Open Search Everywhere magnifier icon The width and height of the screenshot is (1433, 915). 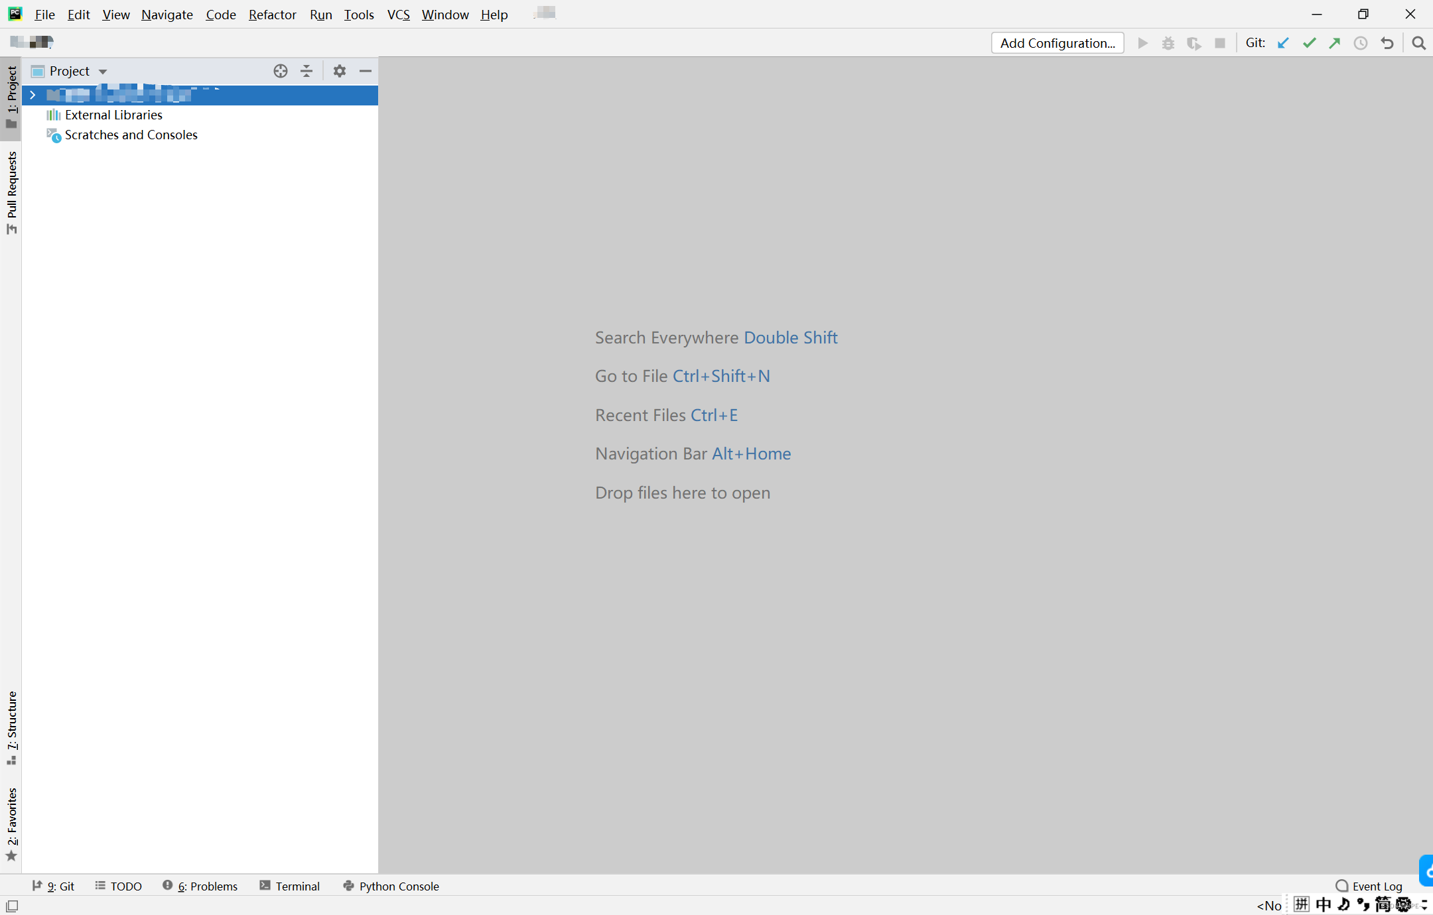[x=1418, y=43]
